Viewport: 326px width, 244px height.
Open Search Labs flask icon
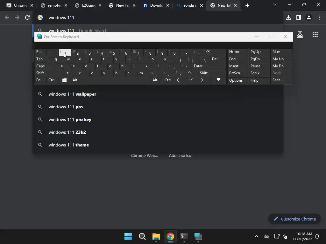point(300,35)
